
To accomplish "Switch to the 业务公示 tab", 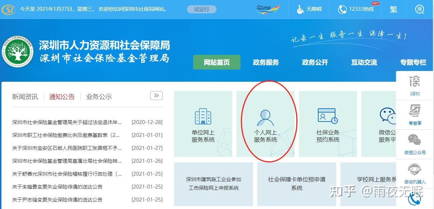I will [98, 96].
